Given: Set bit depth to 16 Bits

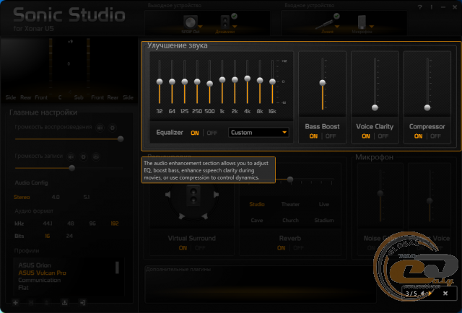Looking at the screenshot, I should pos(48,236).
